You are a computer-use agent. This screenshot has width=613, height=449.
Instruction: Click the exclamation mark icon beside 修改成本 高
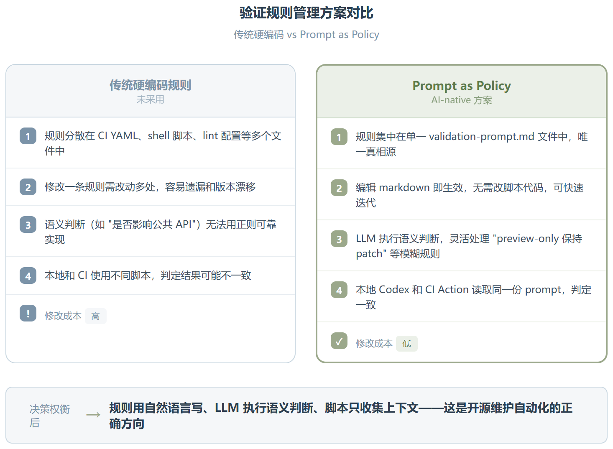pos(28,313)
